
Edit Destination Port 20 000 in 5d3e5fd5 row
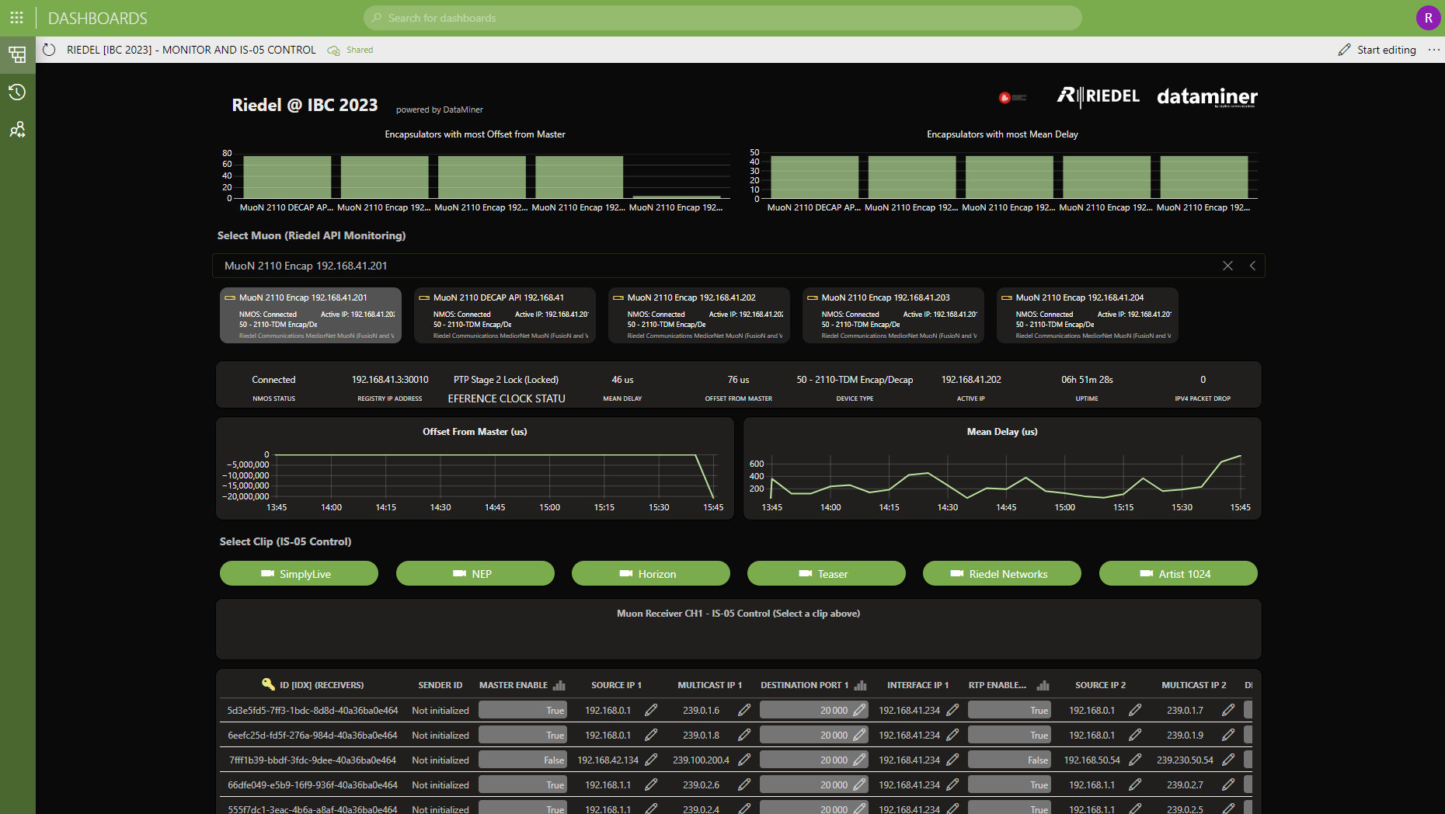859,710
